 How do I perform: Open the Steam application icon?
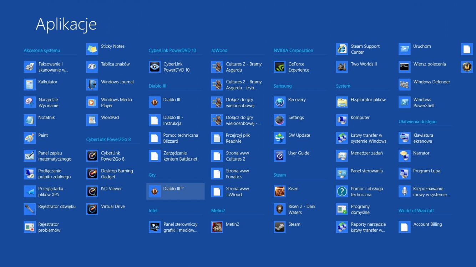279,227
